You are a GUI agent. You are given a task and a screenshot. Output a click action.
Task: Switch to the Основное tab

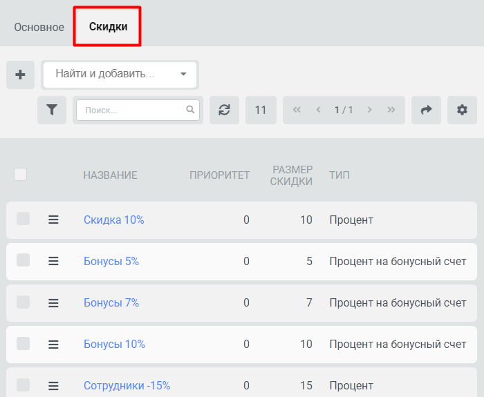[x=39, y=28]
